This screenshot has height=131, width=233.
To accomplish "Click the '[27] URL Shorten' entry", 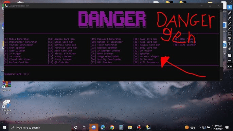I will click(x=101, y=62).
